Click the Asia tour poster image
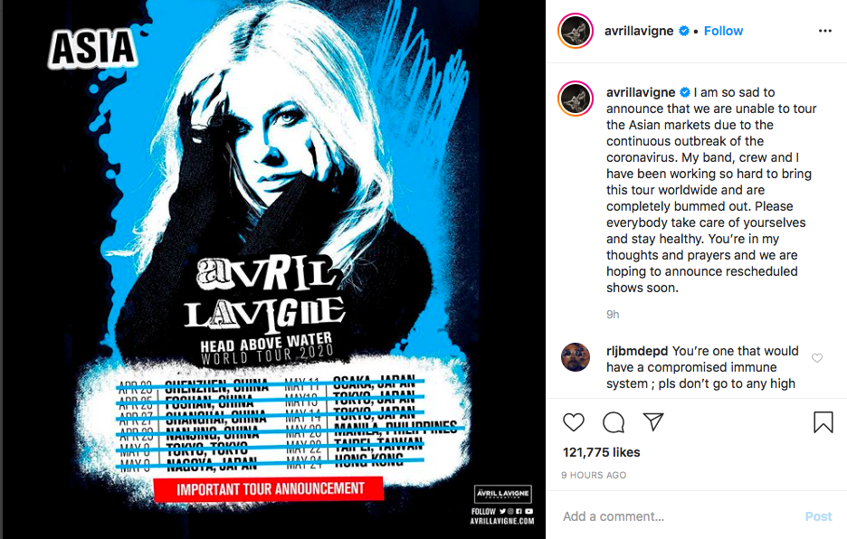The image size is (847, 539). click(x=273, y=269)
